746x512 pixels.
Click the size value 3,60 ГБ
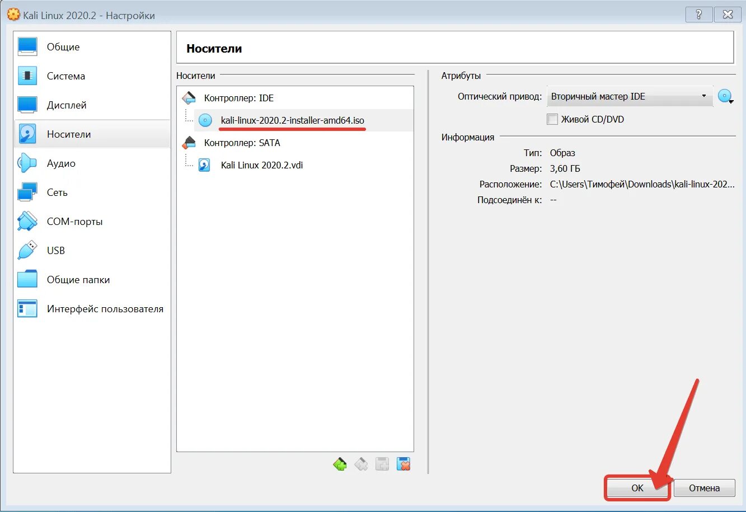coord(566,168)
